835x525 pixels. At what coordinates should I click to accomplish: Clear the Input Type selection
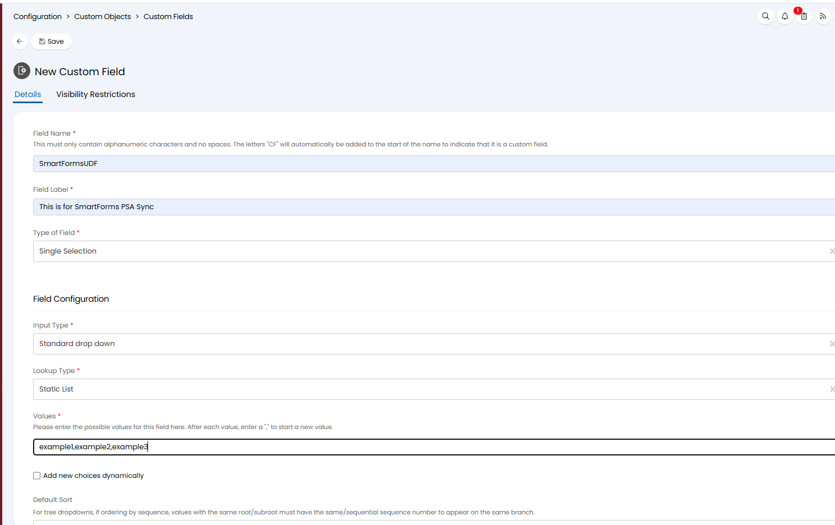832,344
